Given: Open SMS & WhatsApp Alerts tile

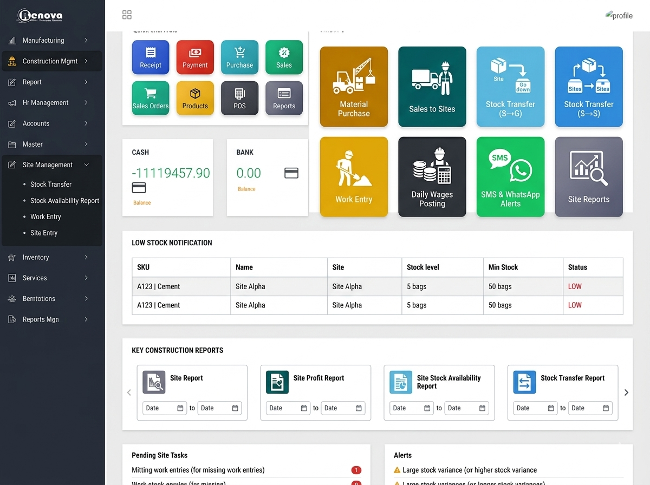Looking at the screenshot, I should pos(510,177).
